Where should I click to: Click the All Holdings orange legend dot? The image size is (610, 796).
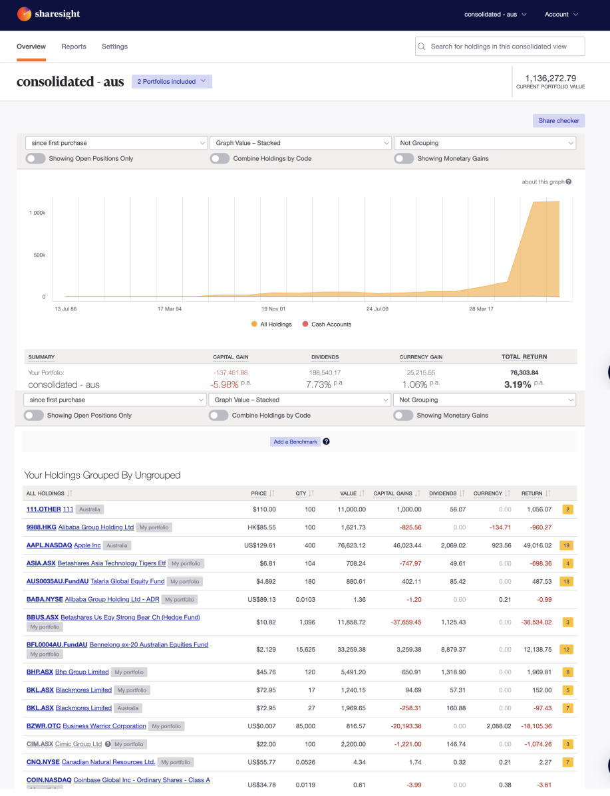254,324
